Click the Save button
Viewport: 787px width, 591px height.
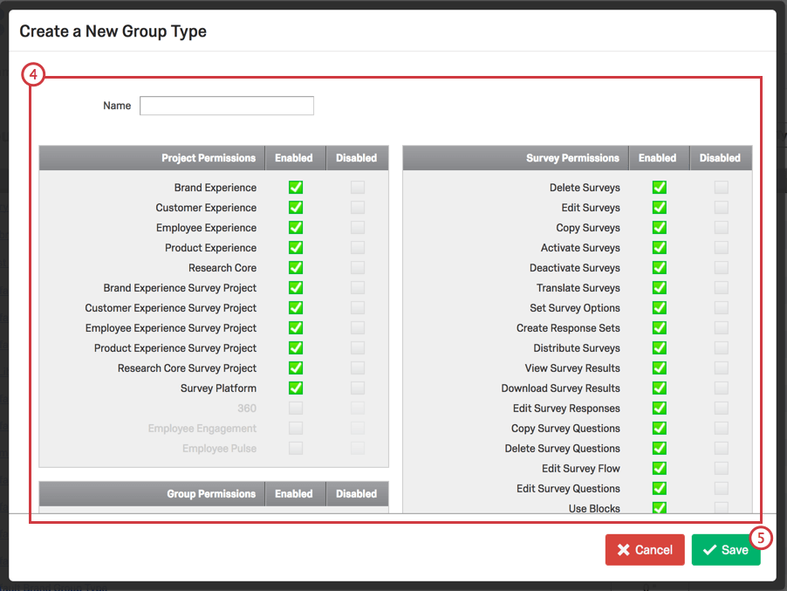[727, 550]
